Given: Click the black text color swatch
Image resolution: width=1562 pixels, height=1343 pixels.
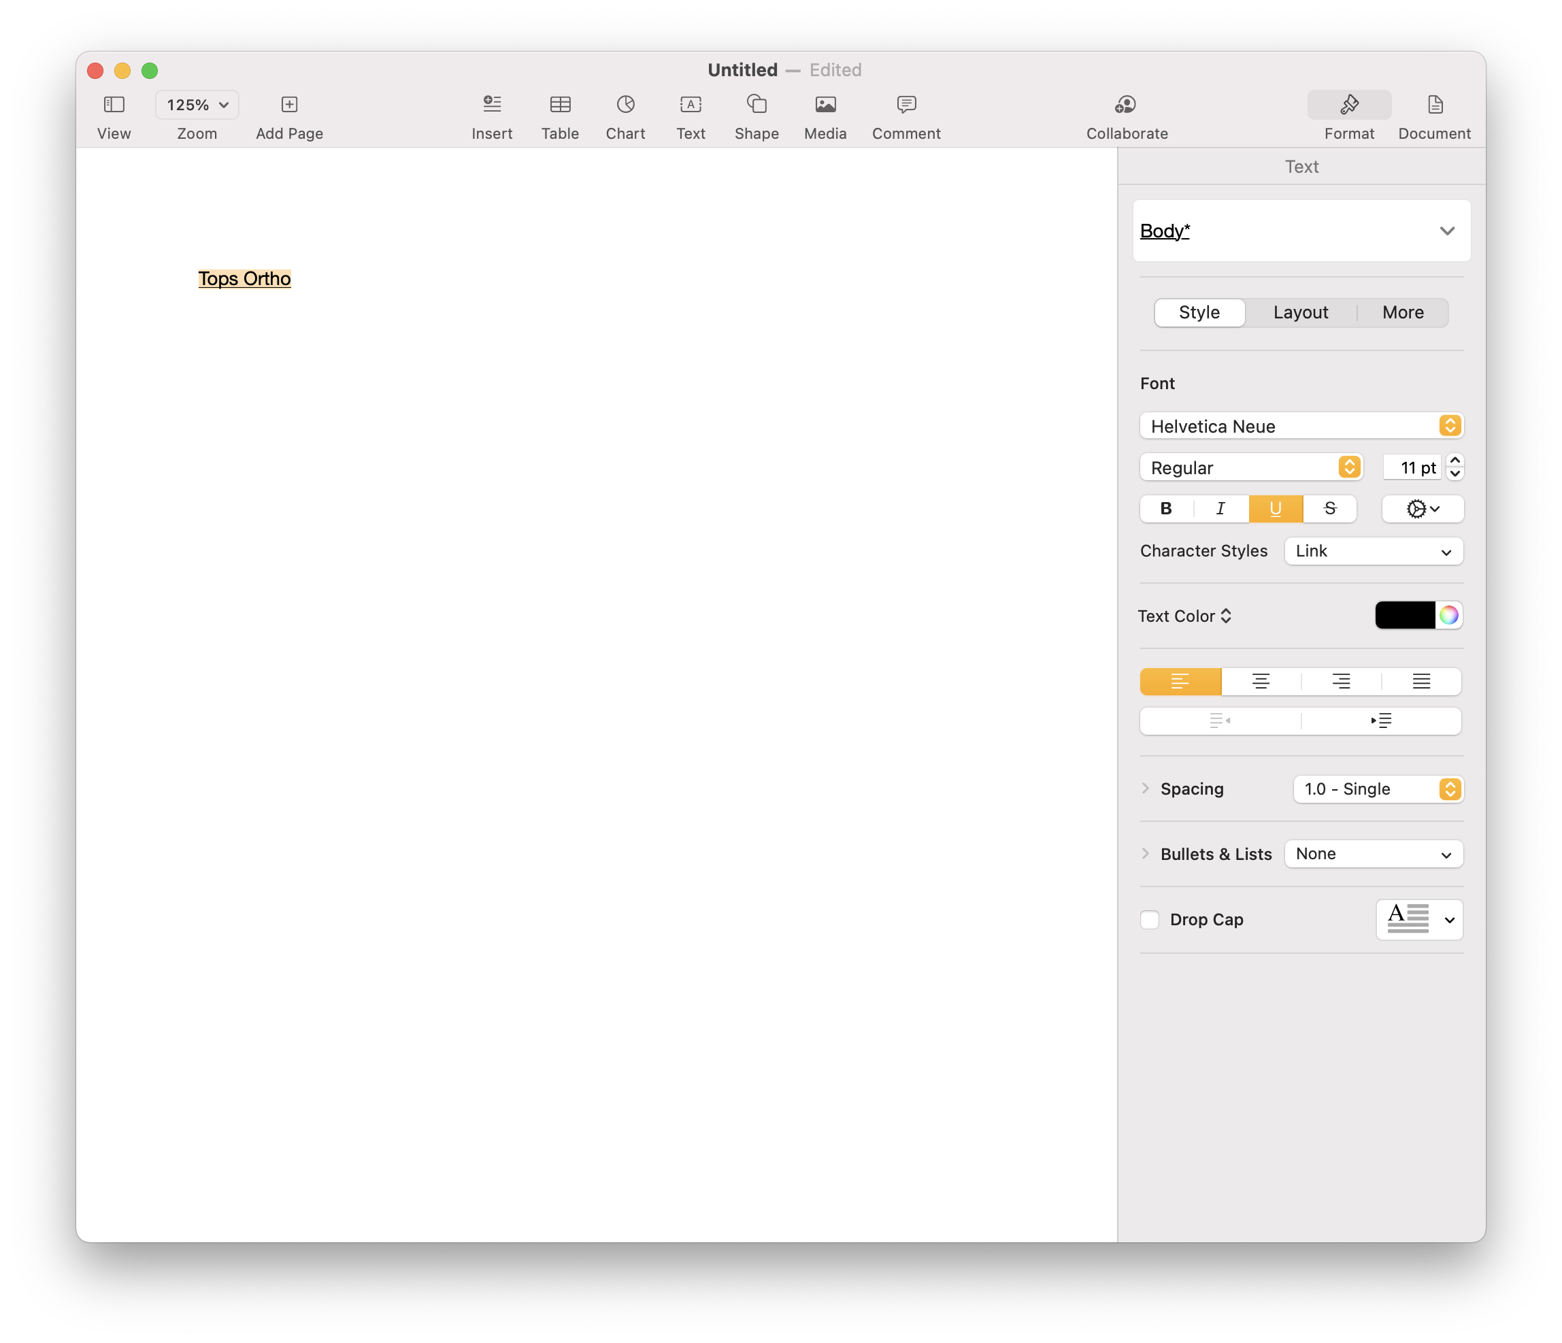Looking at the screenshot, I should 1404,615.
